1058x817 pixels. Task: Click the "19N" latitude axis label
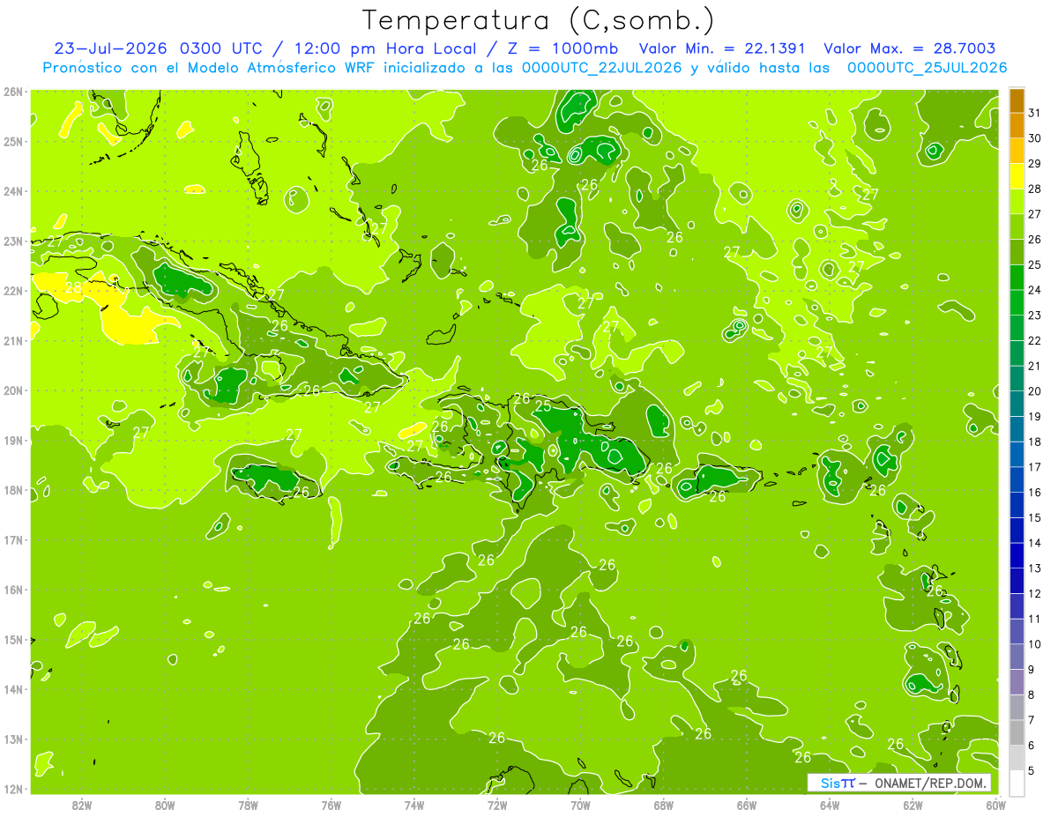pyautogui.click(x=12, y=440)
